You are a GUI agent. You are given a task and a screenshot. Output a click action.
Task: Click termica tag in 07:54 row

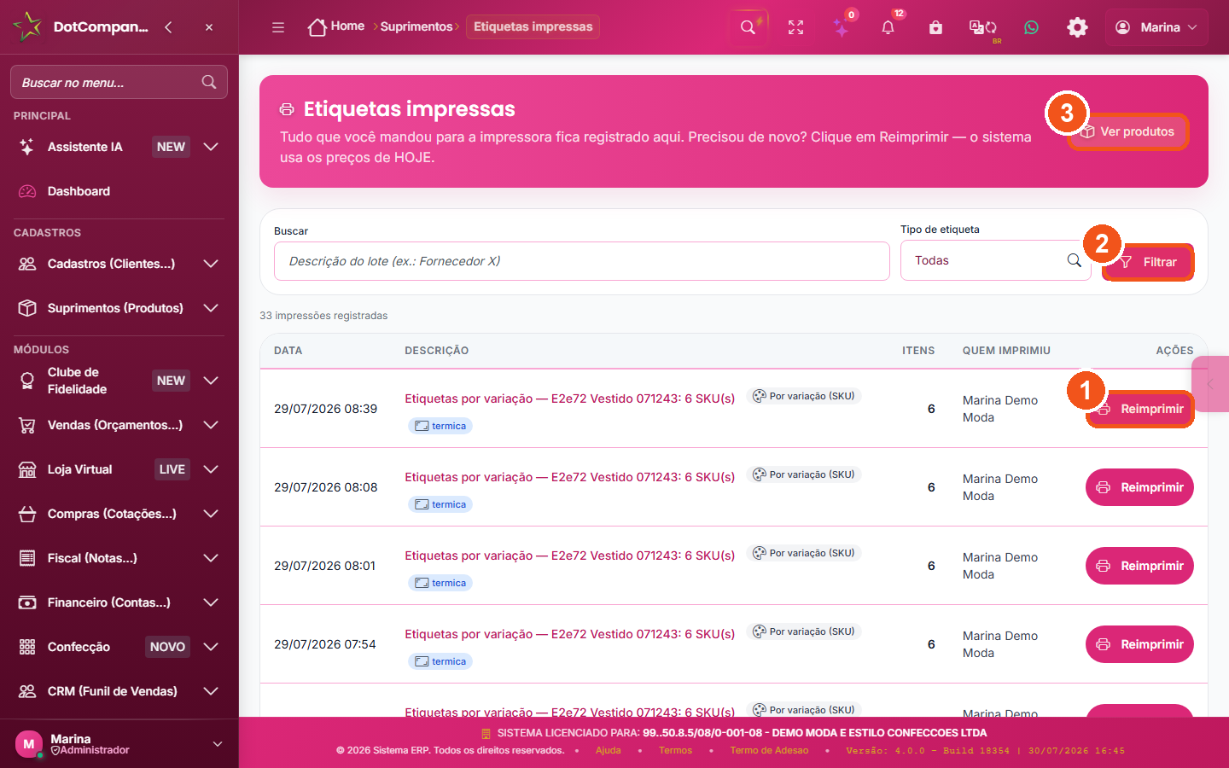click(x=440, y=661)
